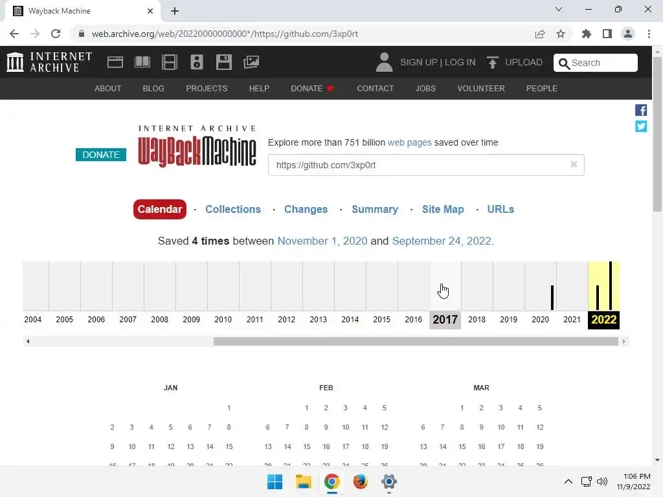Open the Internet Archive home logo
The height and width of the screenshot is (497, 663).
point(49,62)
